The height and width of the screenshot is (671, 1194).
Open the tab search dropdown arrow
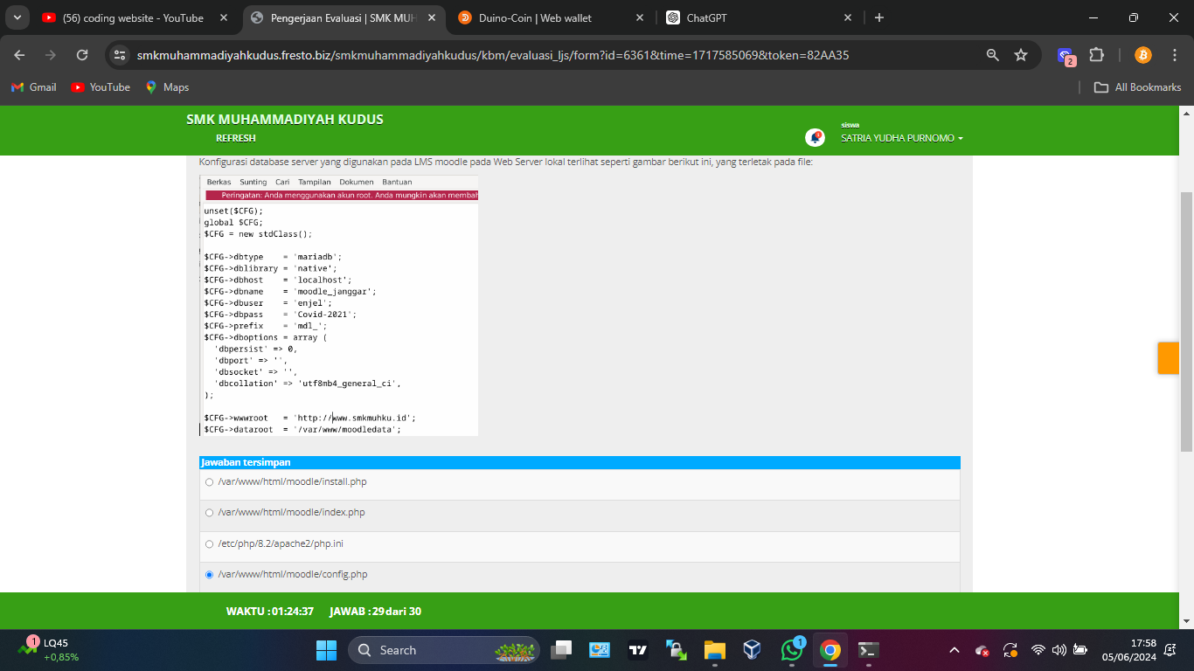click(16, 17)
